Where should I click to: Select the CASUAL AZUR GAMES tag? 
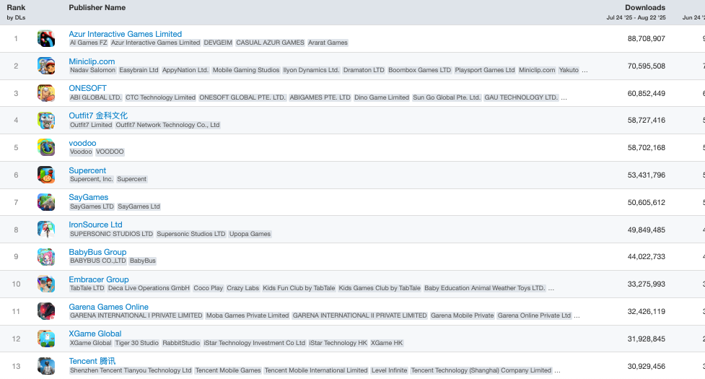[x=270, y=43]
